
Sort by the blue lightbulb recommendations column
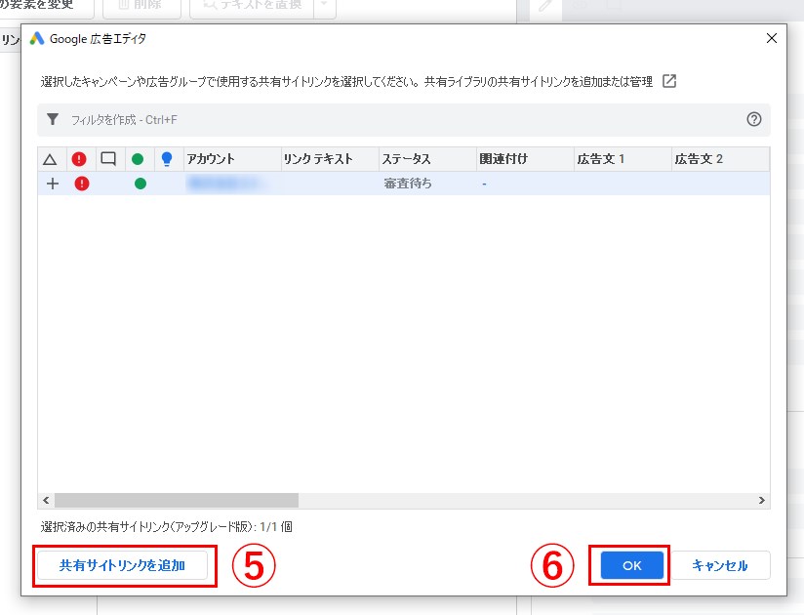point(167,159)
